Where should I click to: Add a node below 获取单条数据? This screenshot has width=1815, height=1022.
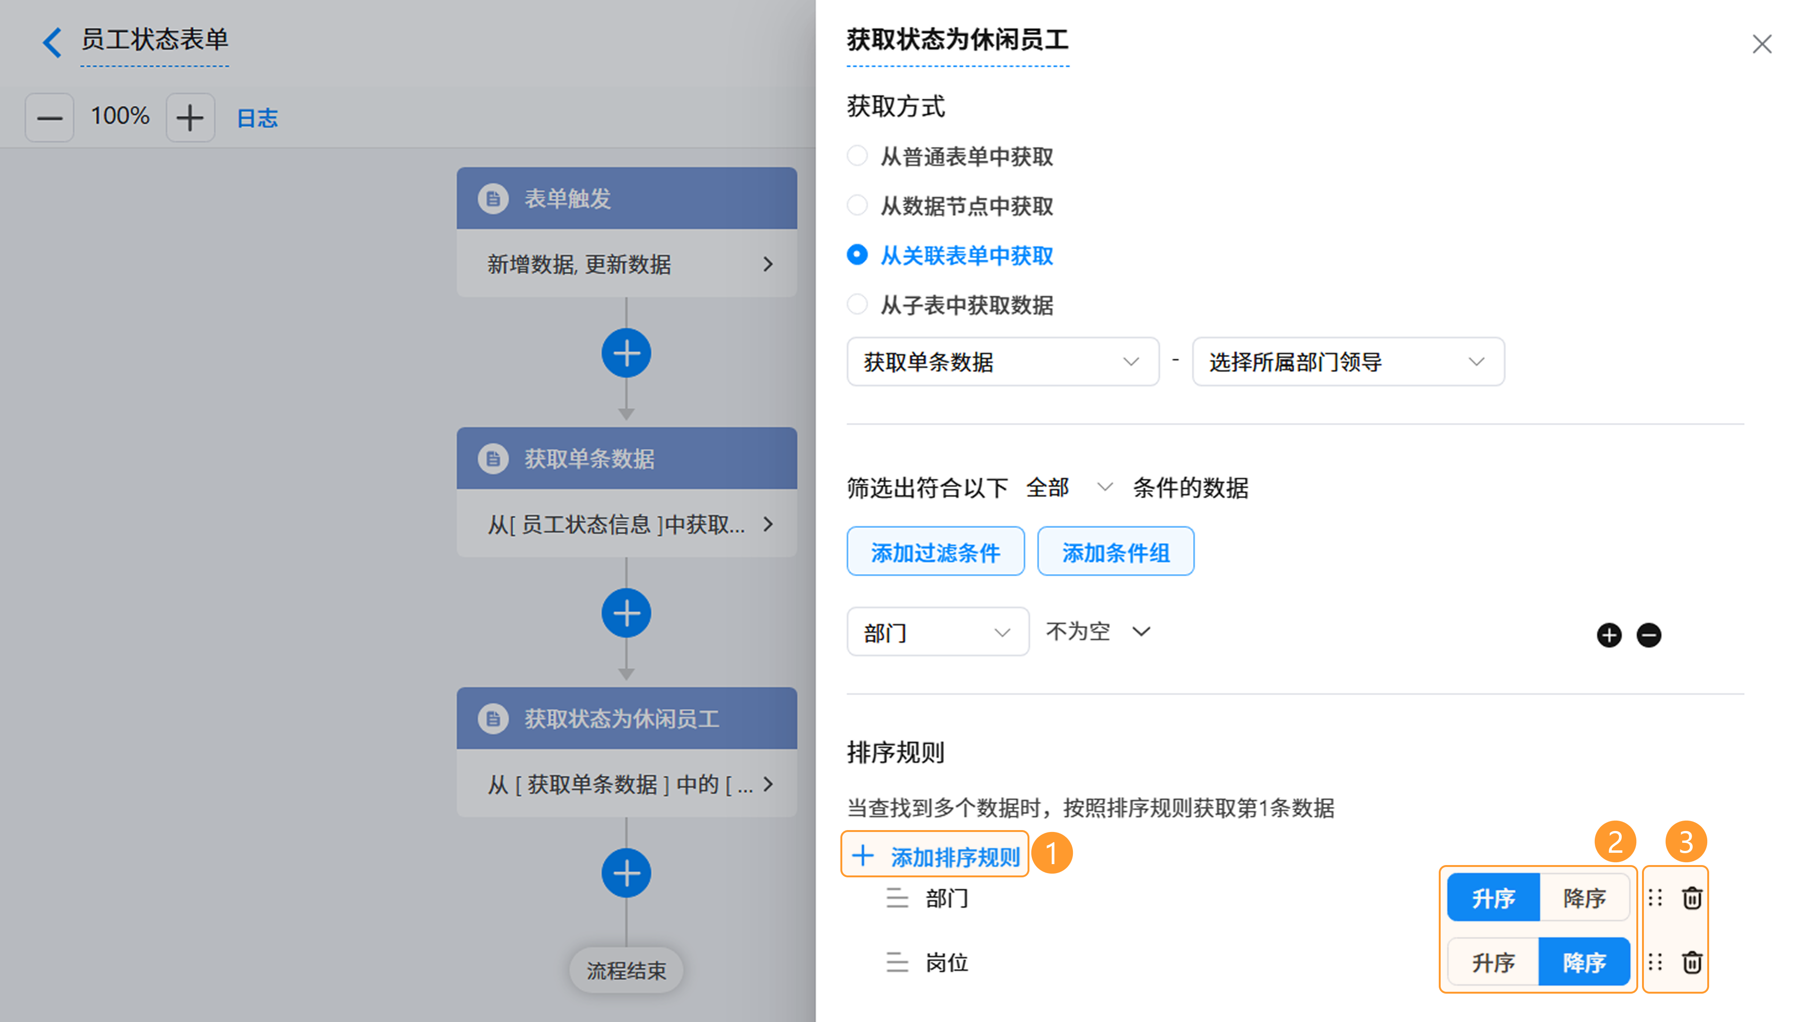(626, 613)
